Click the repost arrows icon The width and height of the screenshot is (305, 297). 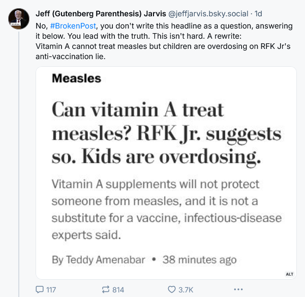point(106,289)
